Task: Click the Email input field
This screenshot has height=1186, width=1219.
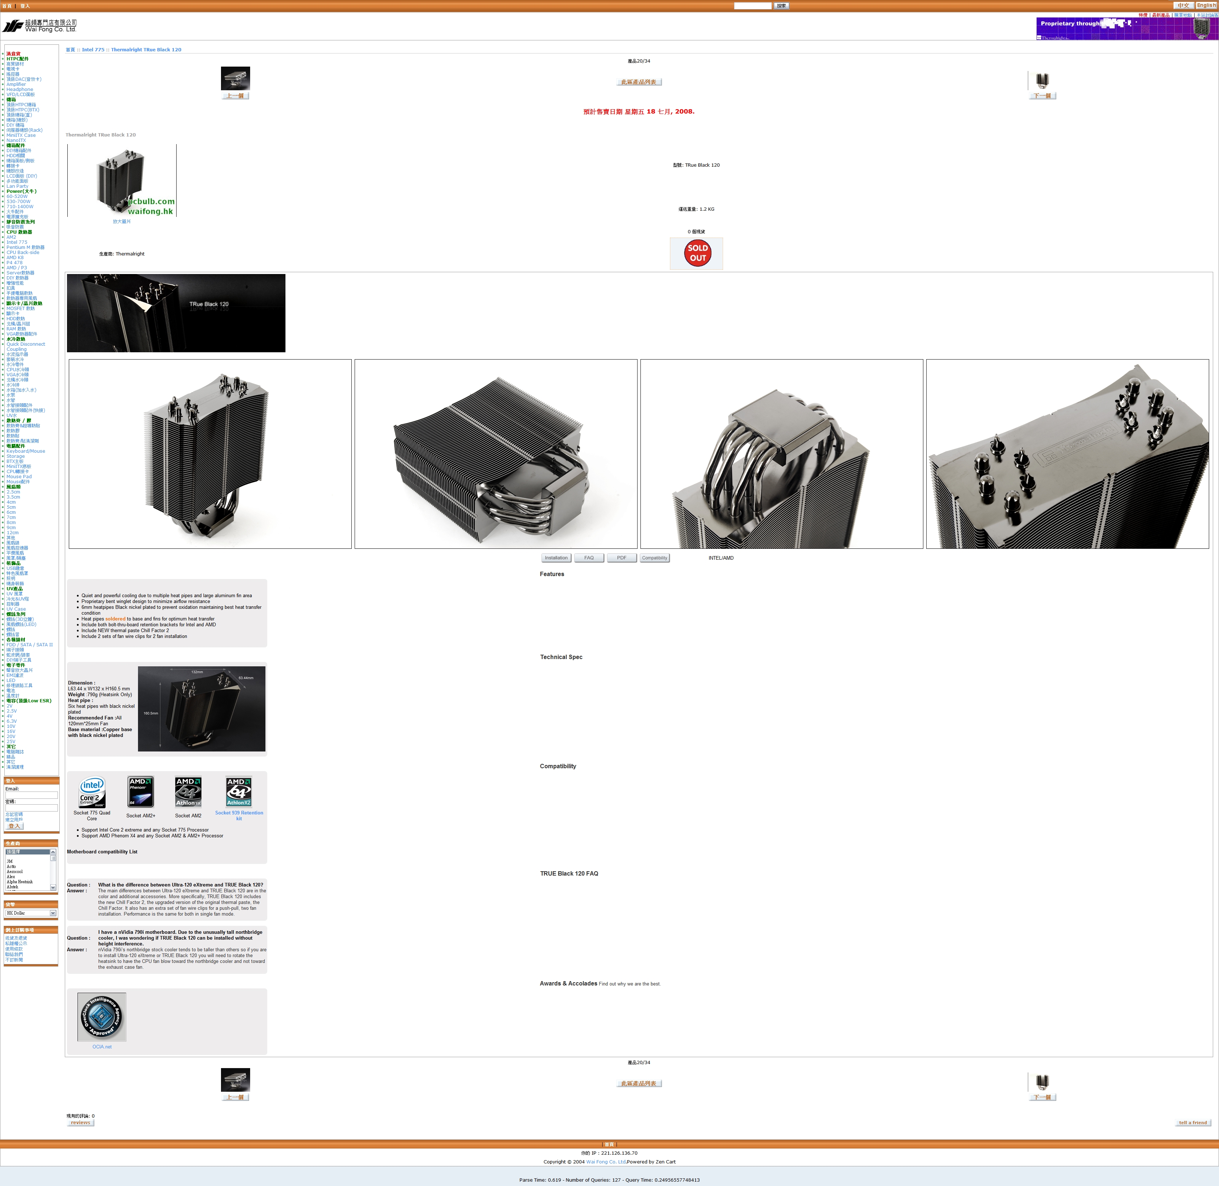Action: 31,796
